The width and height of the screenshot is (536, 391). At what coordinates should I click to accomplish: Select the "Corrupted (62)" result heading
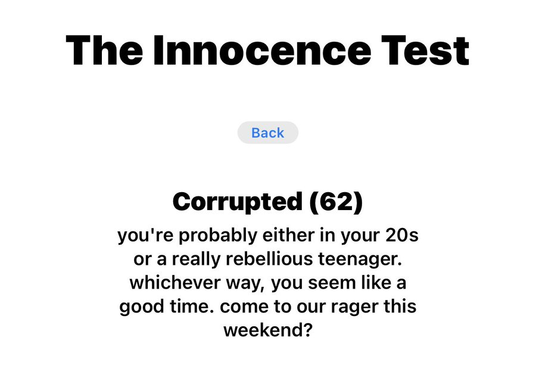click(x=267, y=202)
